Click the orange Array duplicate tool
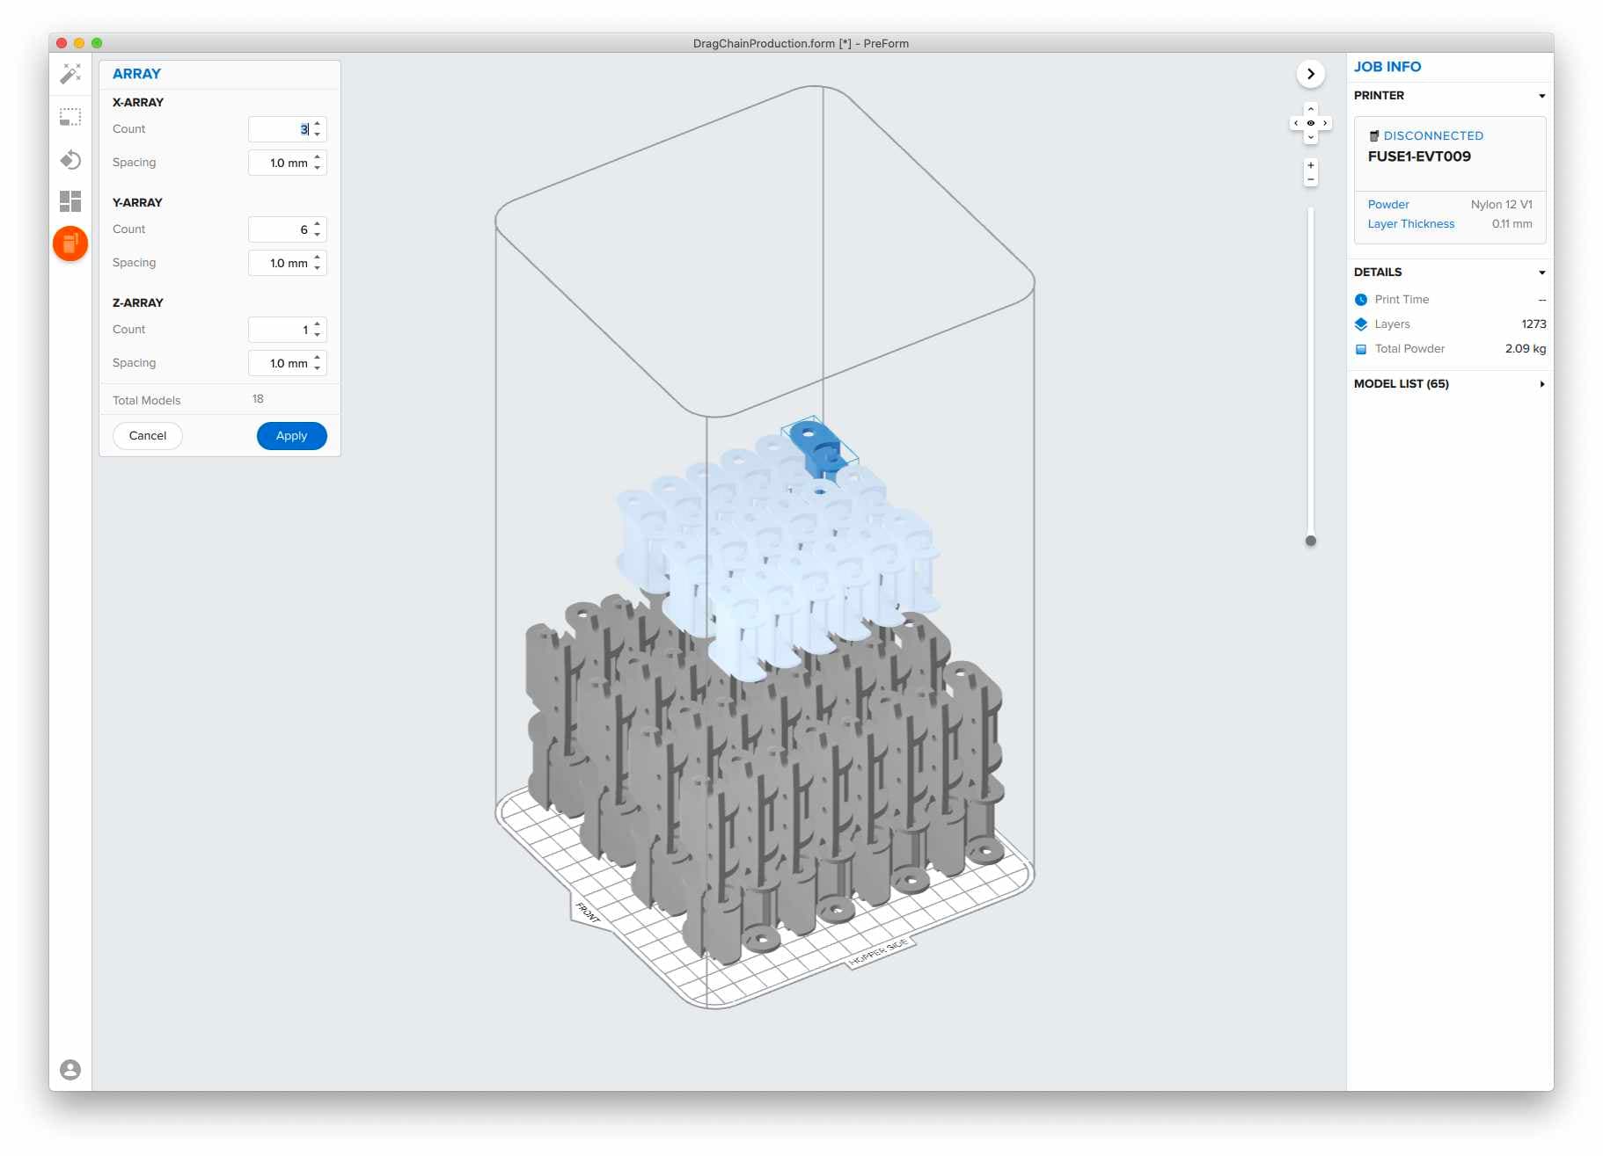The height and width of the screenshot is (1156, 1603). (x=70, y=244)
